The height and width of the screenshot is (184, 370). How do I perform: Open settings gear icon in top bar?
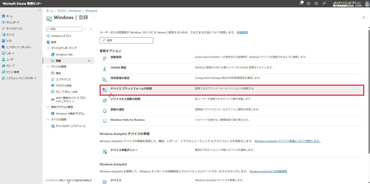pyautogui.click(x=309, y=3)
